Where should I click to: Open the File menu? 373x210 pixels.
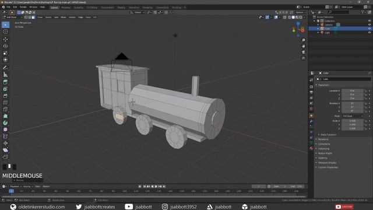pos(9,8)
